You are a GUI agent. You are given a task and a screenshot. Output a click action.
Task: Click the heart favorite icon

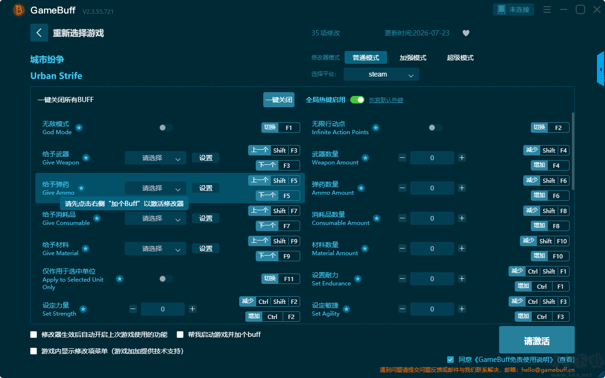(466, 33)
